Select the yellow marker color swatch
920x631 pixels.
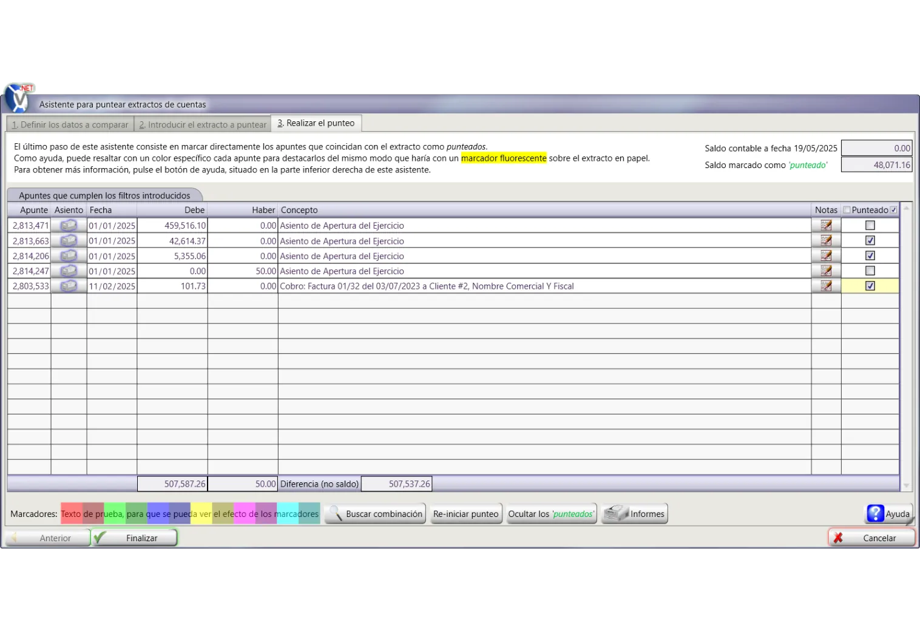coord(201,513)
